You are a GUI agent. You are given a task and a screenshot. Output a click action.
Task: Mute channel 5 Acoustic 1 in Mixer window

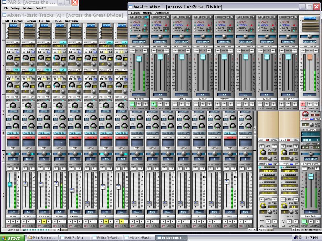[78, 168]
